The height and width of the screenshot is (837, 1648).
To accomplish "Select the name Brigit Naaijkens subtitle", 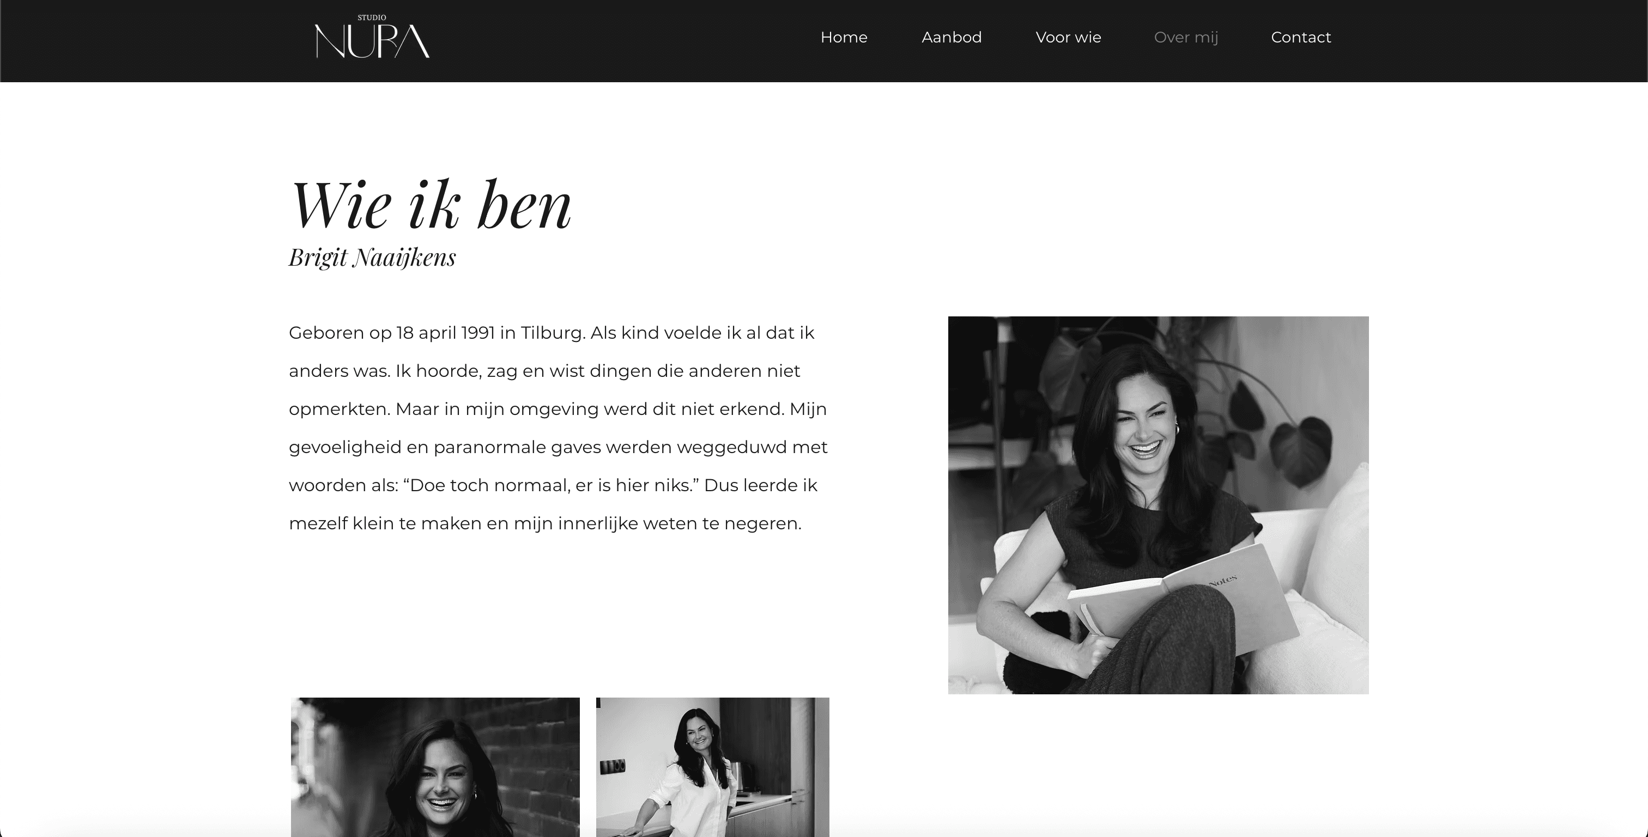I will [x=372, y=258].
